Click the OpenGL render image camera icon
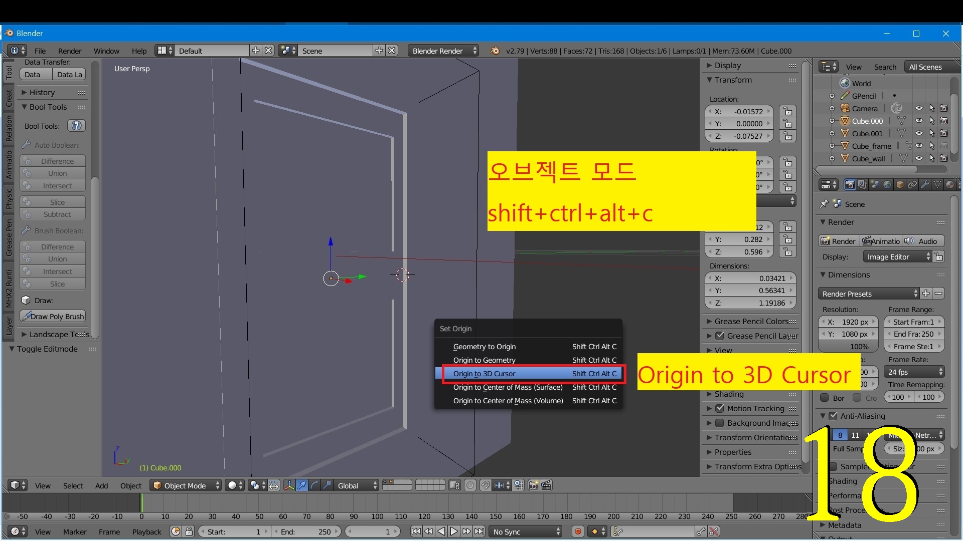 tap(534, 485)
